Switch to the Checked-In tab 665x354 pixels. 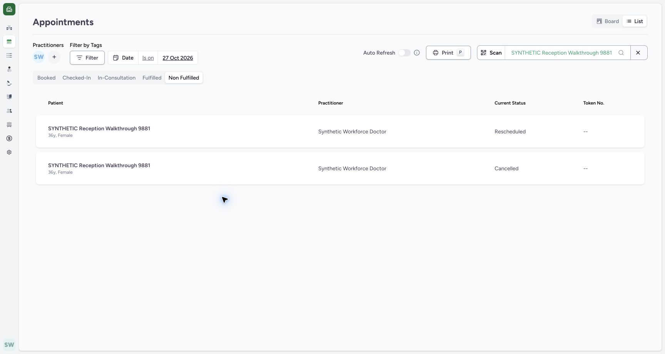point(77,78)
